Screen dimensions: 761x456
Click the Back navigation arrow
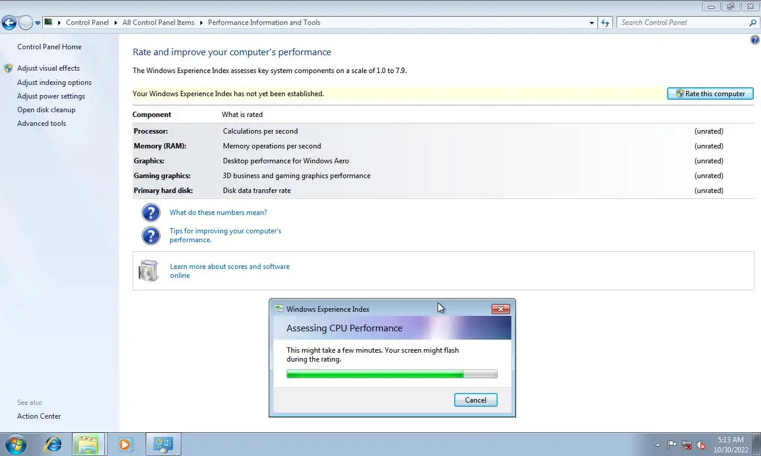[x=9, y=23]
